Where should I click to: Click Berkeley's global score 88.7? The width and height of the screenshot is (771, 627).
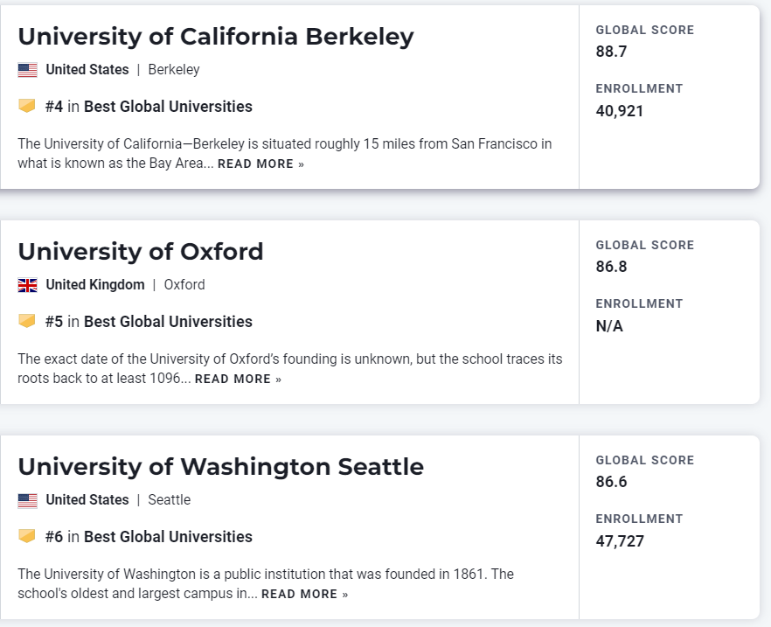tap(611, 52)
